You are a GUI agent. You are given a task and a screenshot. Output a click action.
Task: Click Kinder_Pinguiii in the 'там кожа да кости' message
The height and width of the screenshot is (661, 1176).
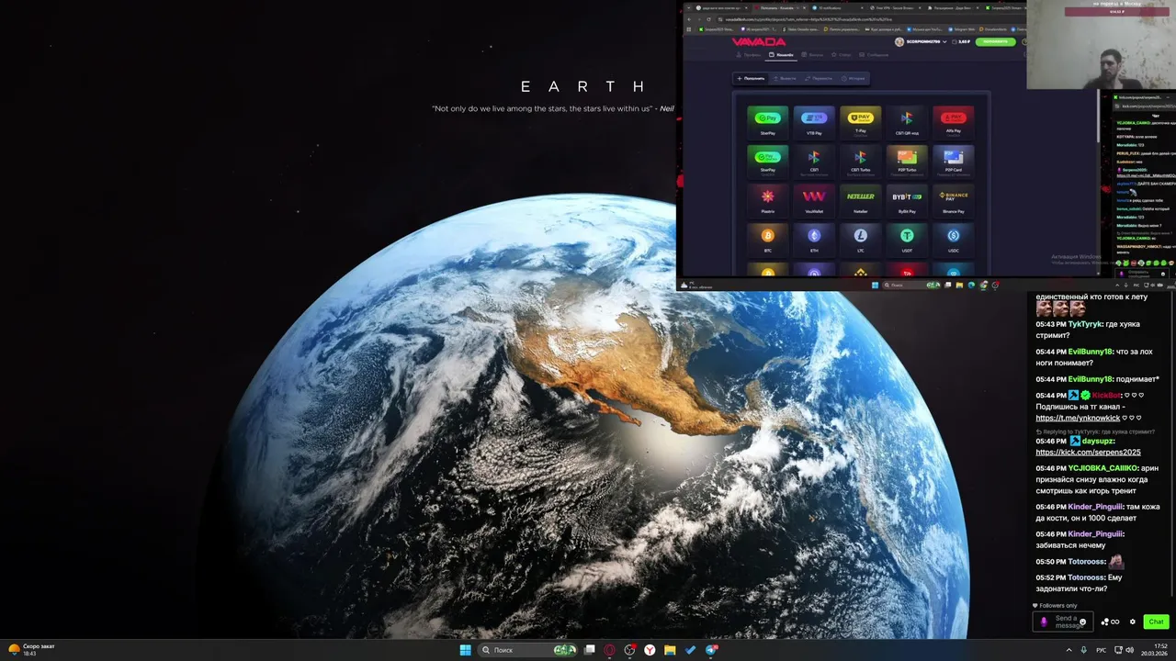click(1095, 507)
